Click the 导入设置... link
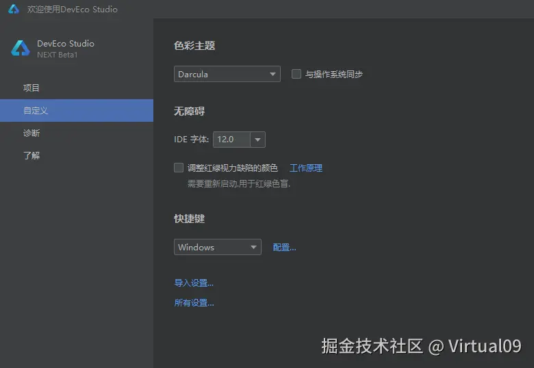This screenshot has width=534, height=368. [194, 282]
